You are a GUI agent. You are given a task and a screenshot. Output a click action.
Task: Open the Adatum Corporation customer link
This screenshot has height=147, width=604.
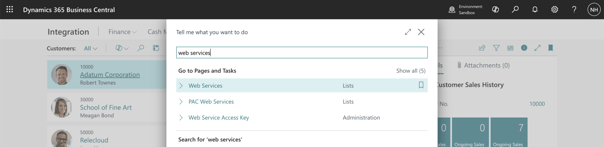tap(110, 75)
